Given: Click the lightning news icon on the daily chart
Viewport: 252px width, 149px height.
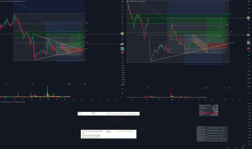Looking at the screenshot, I should [x=70, y=84].
